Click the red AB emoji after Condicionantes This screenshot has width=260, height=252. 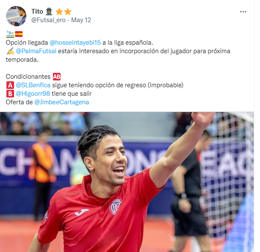57,77
